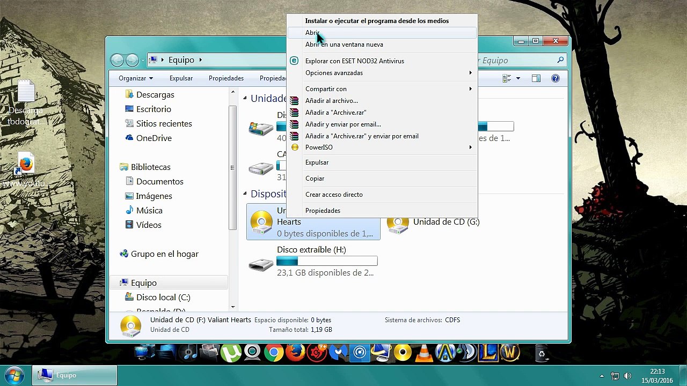687x386 pixels.
Task: Select the 'Descarga todograt...' text file on desktop
Action: [x=26, y=103]
